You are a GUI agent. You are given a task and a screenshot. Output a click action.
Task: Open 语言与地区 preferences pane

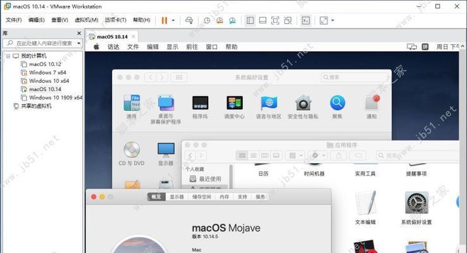[x=269, y=106]
